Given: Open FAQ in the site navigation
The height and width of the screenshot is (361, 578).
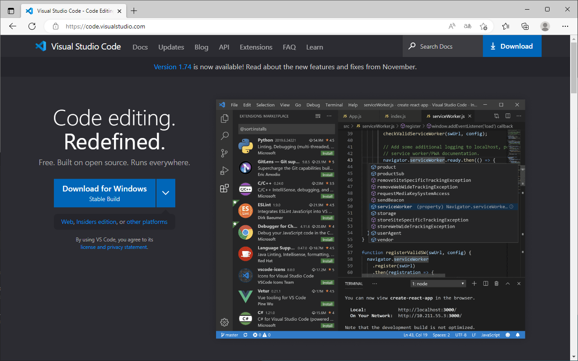Looking at the screenshot, I should 289,47.
